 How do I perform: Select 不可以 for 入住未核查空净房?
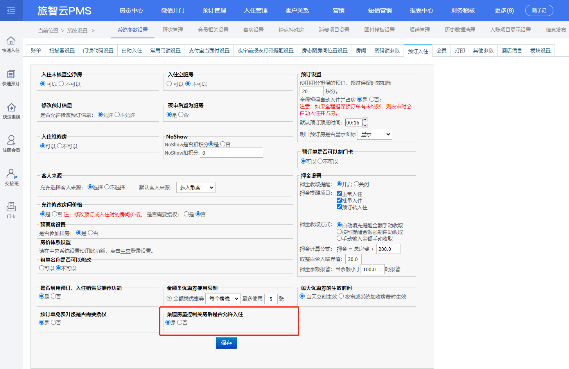coord(61,84)
